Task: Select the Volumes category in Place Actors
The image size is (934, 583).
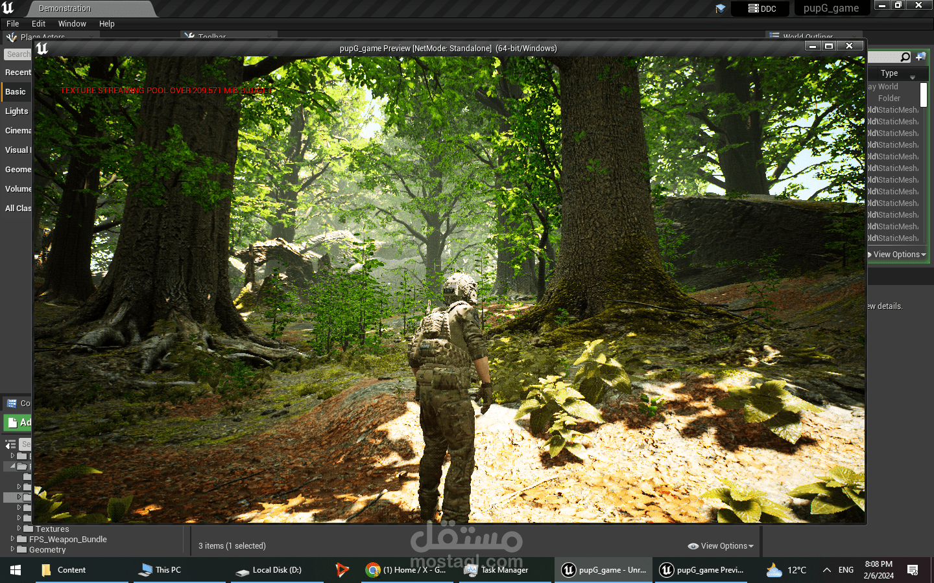Action: click(x=18, y=189)
